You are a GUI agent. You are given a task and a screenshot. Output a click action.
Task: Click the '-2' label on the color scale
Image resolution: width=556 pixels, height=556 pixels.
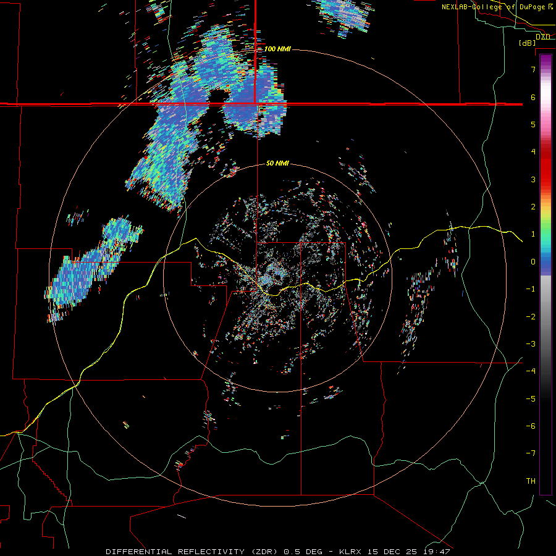coord(531,317)
